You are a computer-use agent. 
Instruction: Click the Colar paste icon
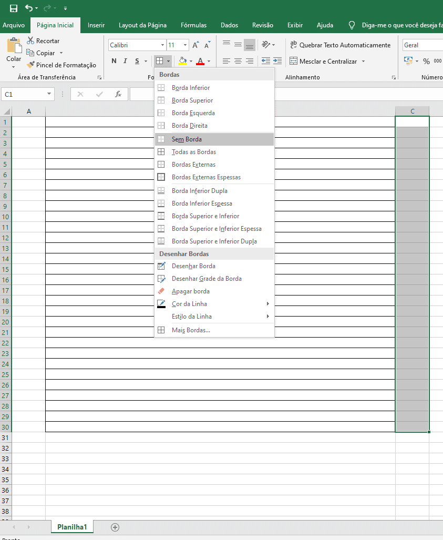(14, 46)
